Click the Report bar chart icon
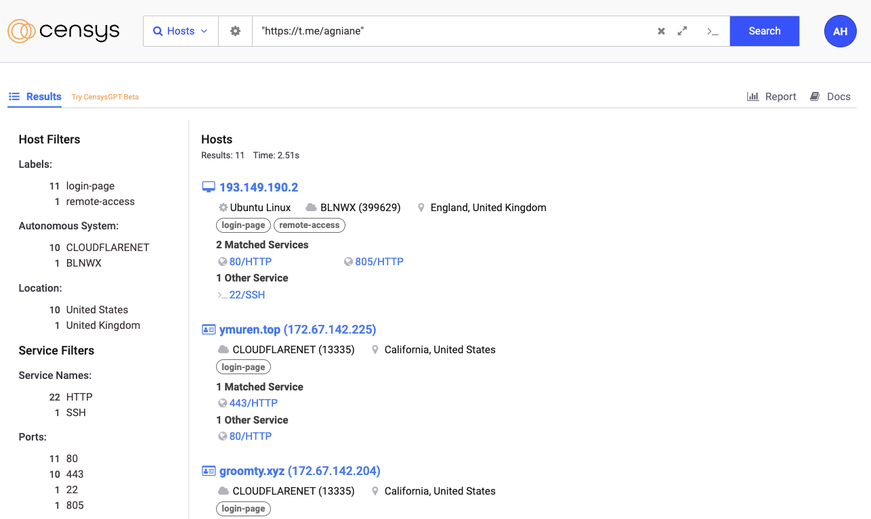 [752, 97]
